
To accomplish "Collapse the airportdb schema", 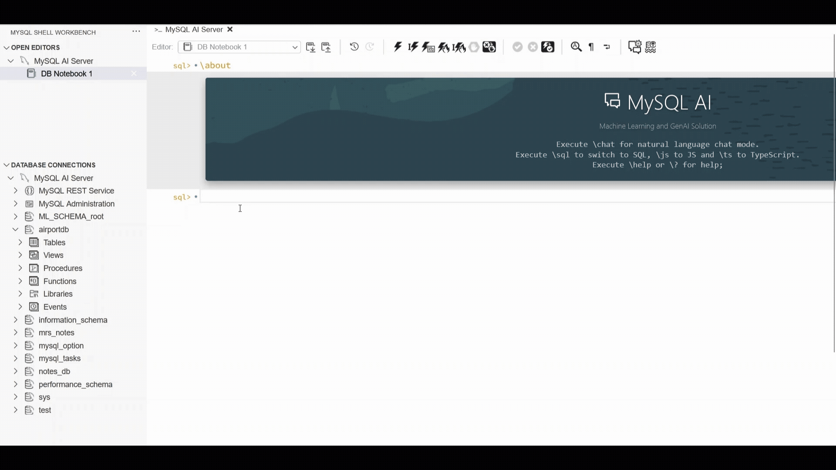I will (x=15, y=229).
